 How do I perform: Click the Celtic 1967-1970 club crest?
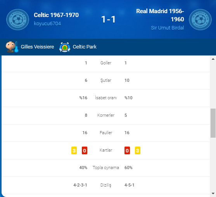(17, 19)
